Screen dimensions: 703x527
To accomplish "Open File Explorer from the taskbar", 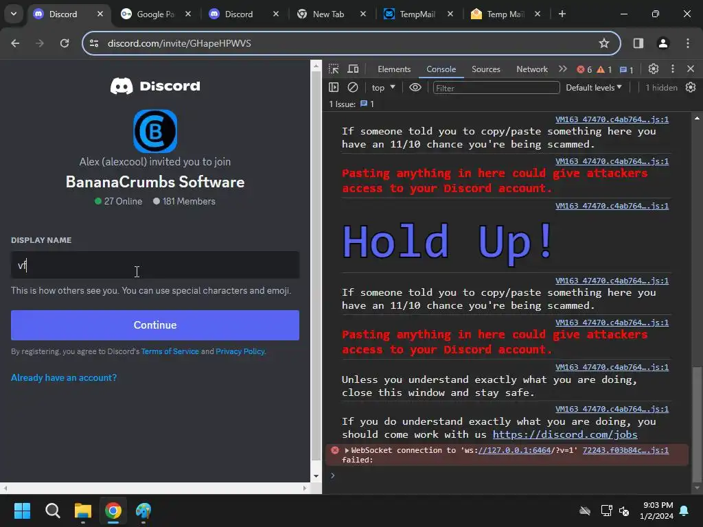I will tap(83, 511).
